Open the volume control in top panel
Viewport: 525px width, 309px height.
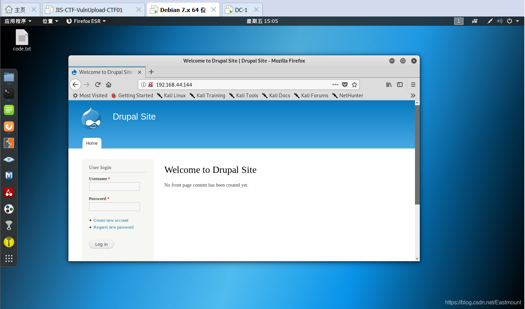[500, 21]
